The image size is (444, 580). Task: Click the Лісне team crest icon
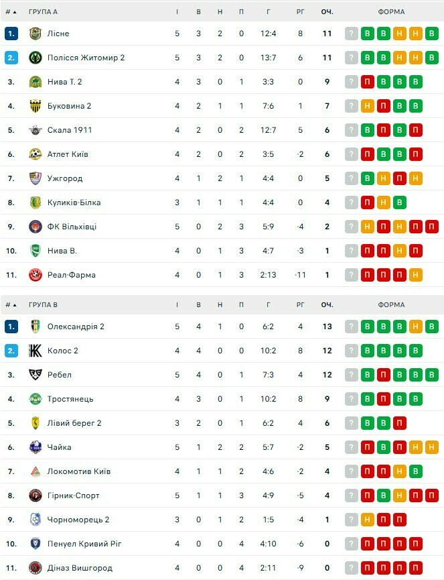point(35,34)
